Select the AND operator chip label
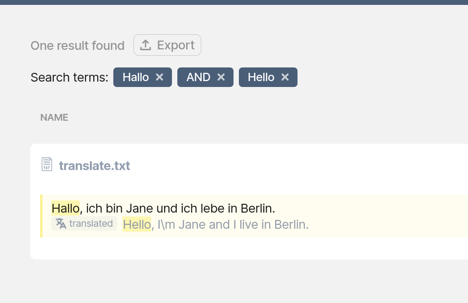This screenshot has height=303, width=468. (198, 77)
